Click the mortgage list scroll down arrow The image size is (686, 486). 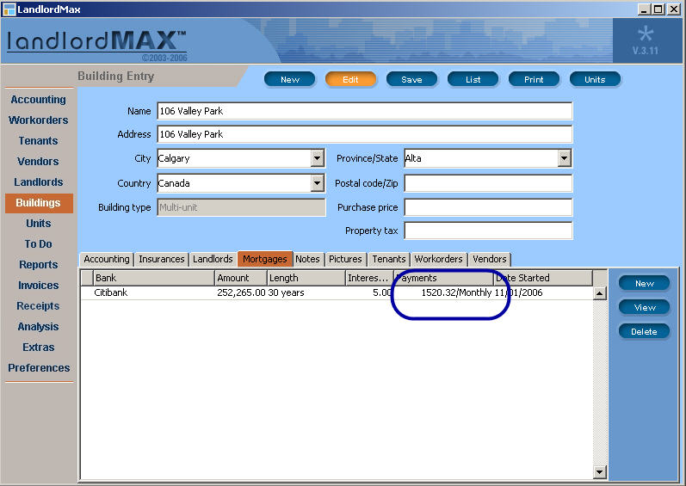coord(600,471)
